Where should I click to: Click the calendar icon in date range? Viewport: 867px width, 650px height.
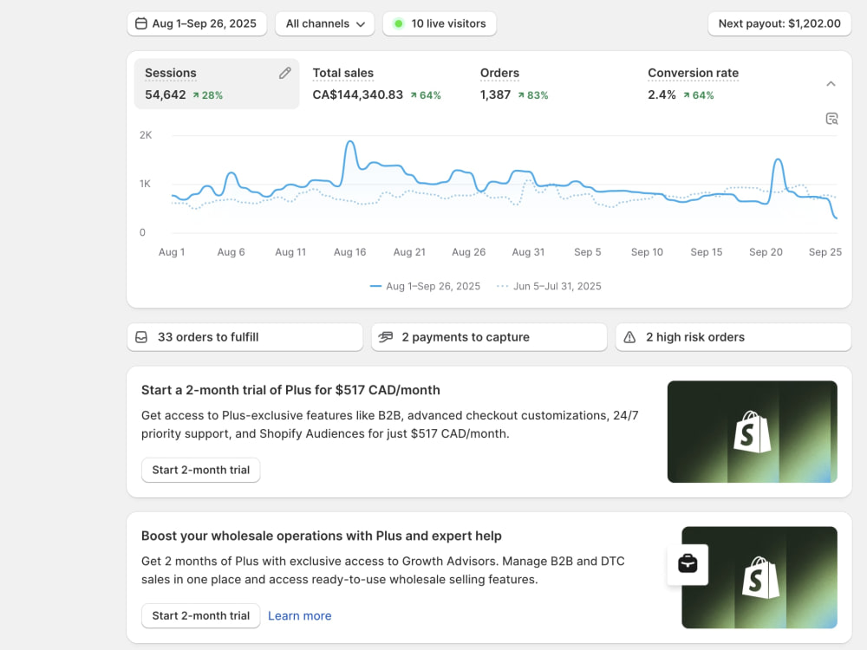pyautogui.click(x=141, y=23)
